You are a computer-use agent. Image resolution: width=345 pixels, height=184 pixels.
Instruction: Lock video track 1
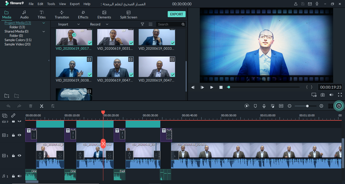tap(13, 156)
